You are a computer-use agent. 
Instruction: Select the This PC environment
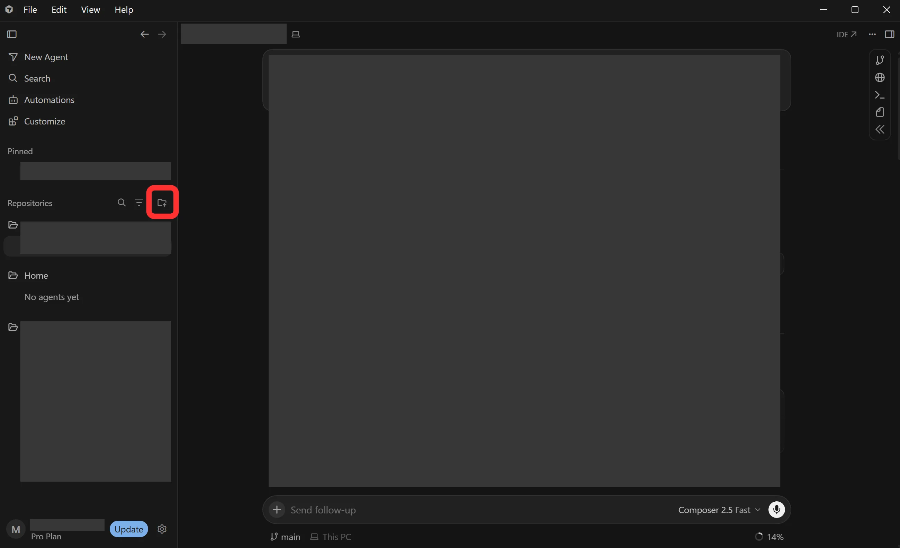331,537
